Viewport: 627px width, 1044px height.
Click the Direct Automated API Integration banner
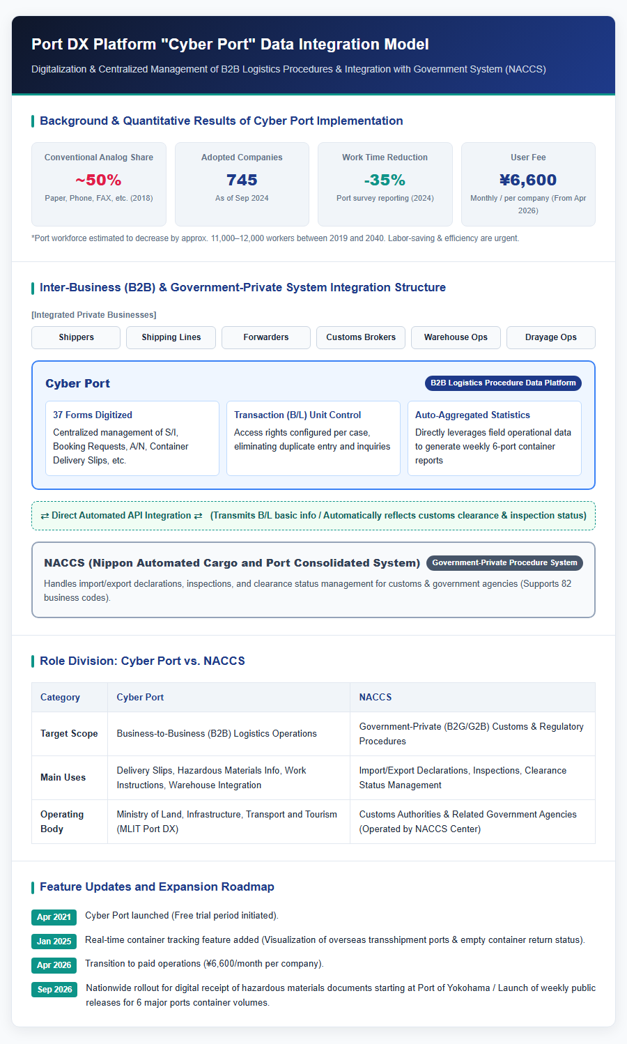[x=313, y=516]
